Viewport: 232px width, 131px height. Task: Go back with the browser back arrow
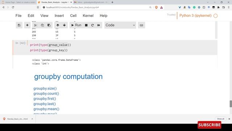coord(3,7)
